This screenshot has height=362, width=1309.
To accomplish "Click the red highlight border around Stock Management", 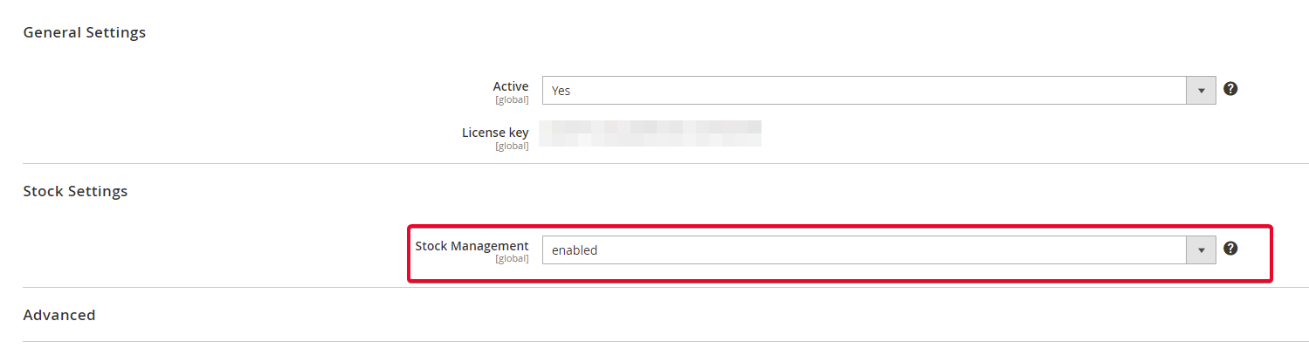I will (839, 281).
